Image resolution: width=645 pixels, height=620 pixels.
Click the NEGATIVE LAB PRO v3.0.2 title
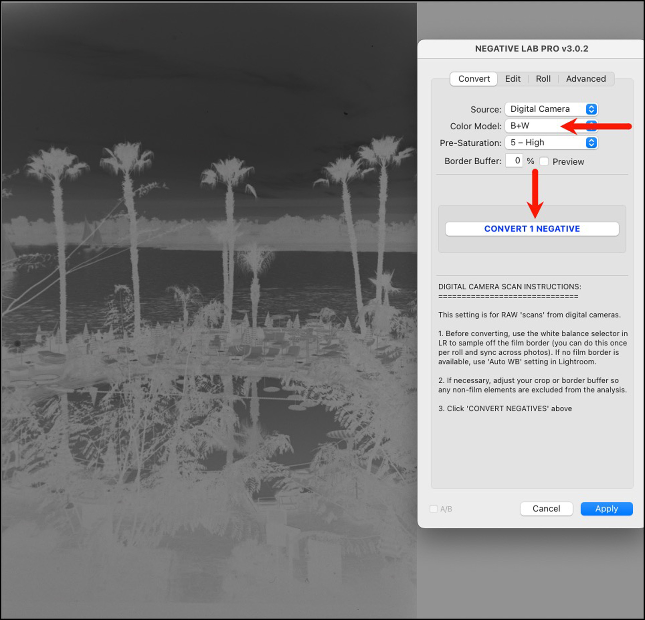click(x=531, y=49)
